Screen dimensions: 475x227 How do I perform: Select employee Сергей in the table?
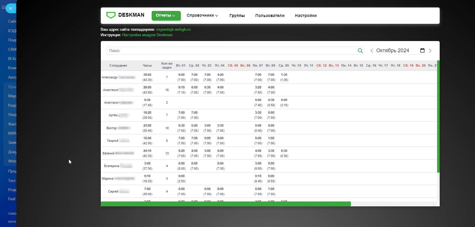click(x=119, y=191)
